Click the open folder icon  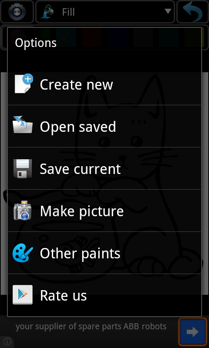tap(23, 125)
